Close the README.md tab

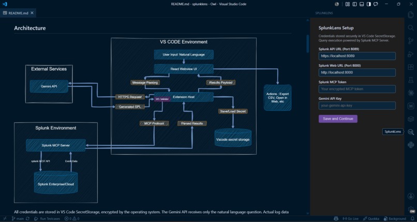point(32,13)
